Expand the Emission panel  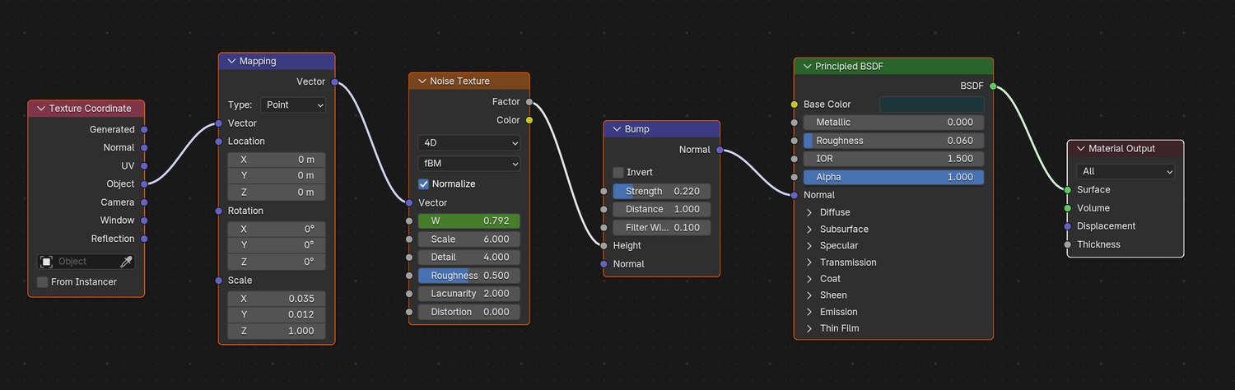pos(809,312)
